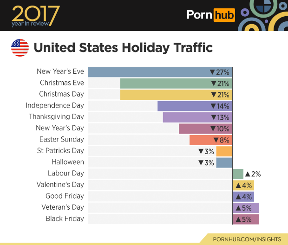Select the purple Veteran's Day bar

point(246,207)
